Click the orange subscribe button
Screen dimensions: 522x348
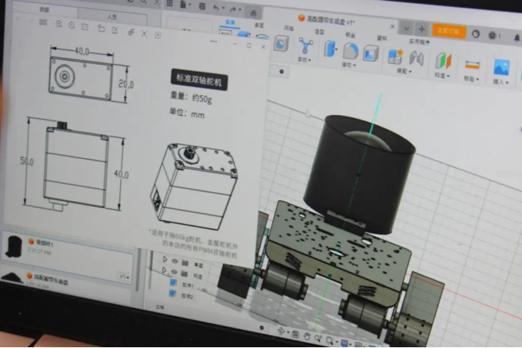448,31
